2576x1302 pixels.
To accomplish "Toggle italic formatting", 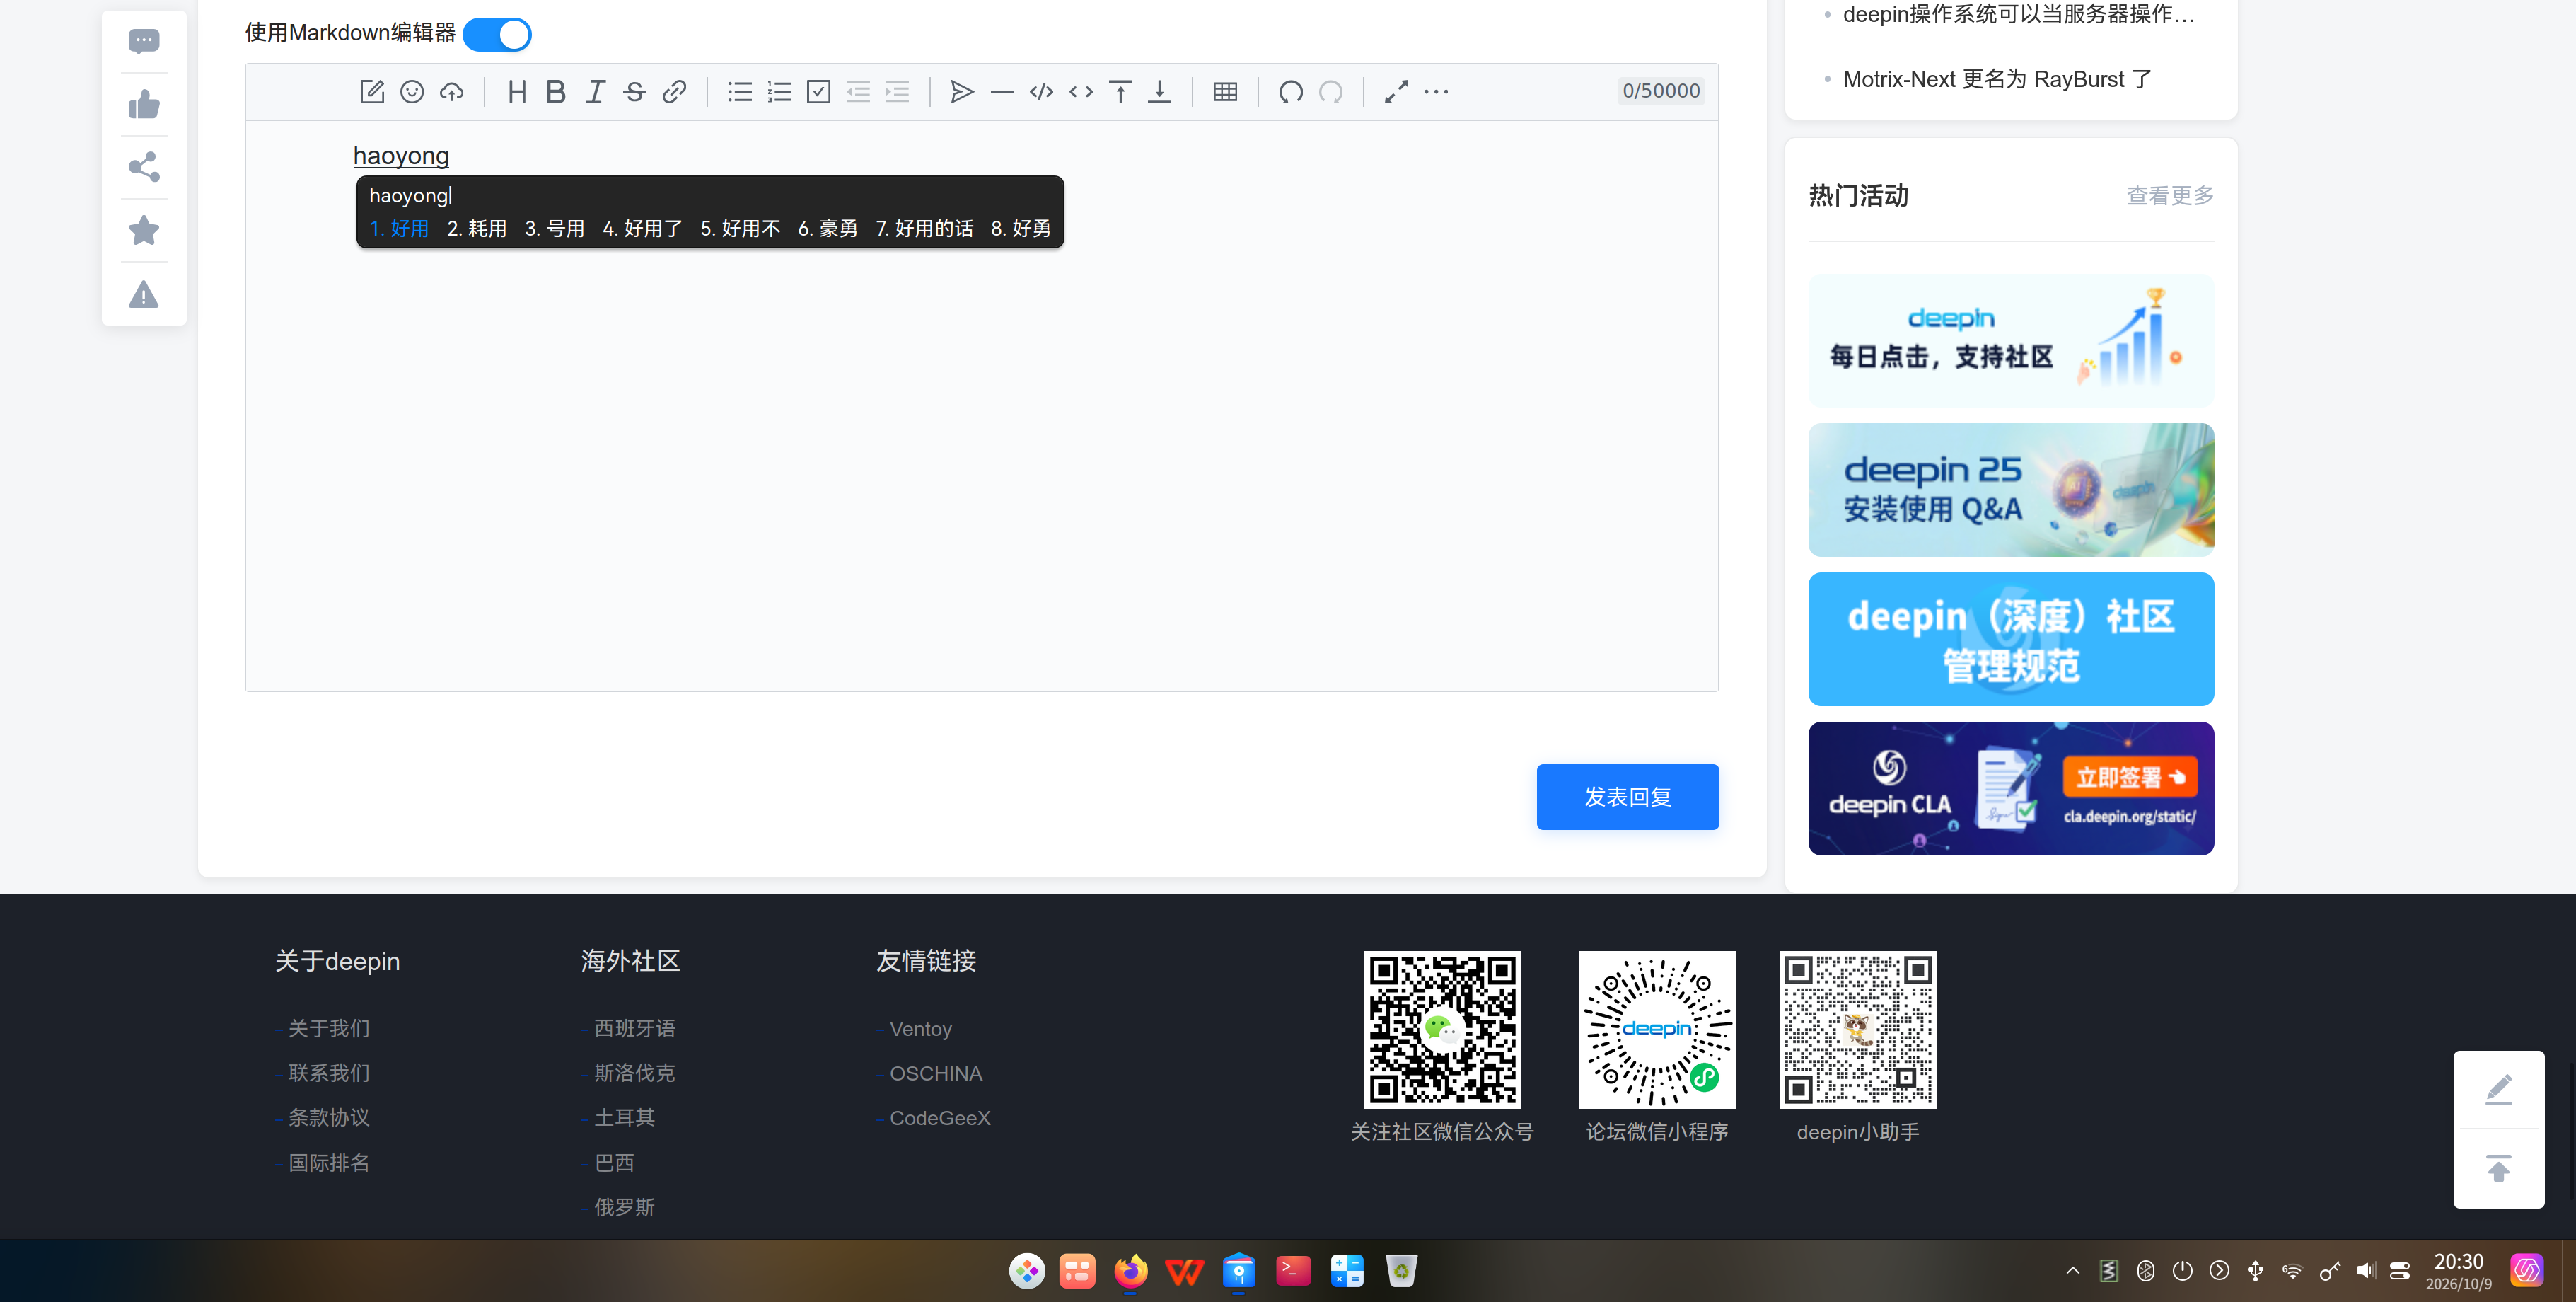I will [x=595, y=92].
